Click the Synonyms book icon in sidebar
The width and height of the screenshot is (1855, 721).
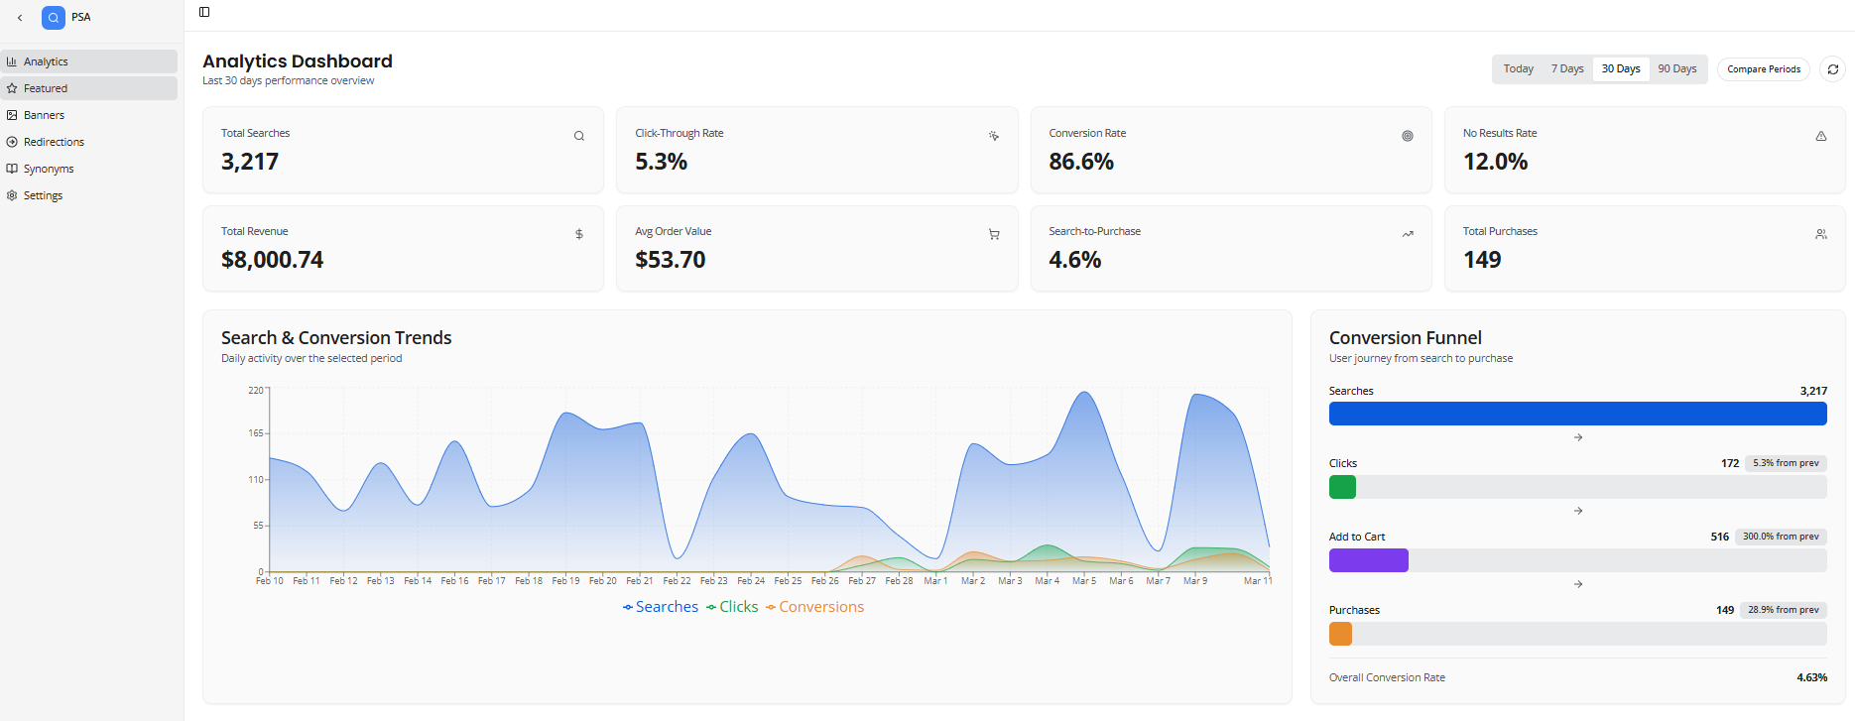(x=12, y=169)
